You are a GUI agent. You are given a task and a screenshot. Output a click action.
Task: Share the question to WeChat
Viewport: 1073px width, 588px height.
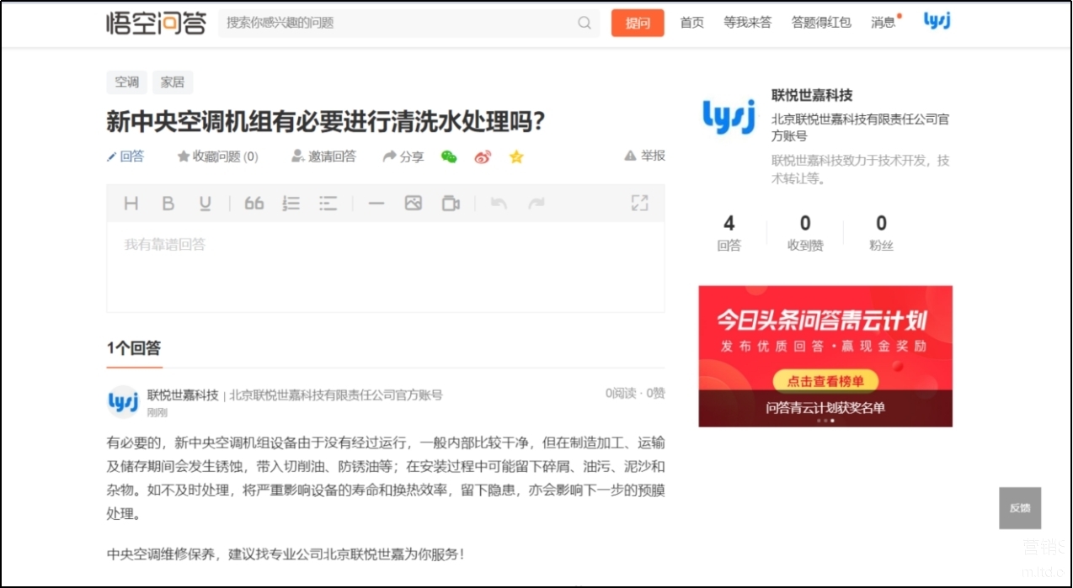(449, 156)
